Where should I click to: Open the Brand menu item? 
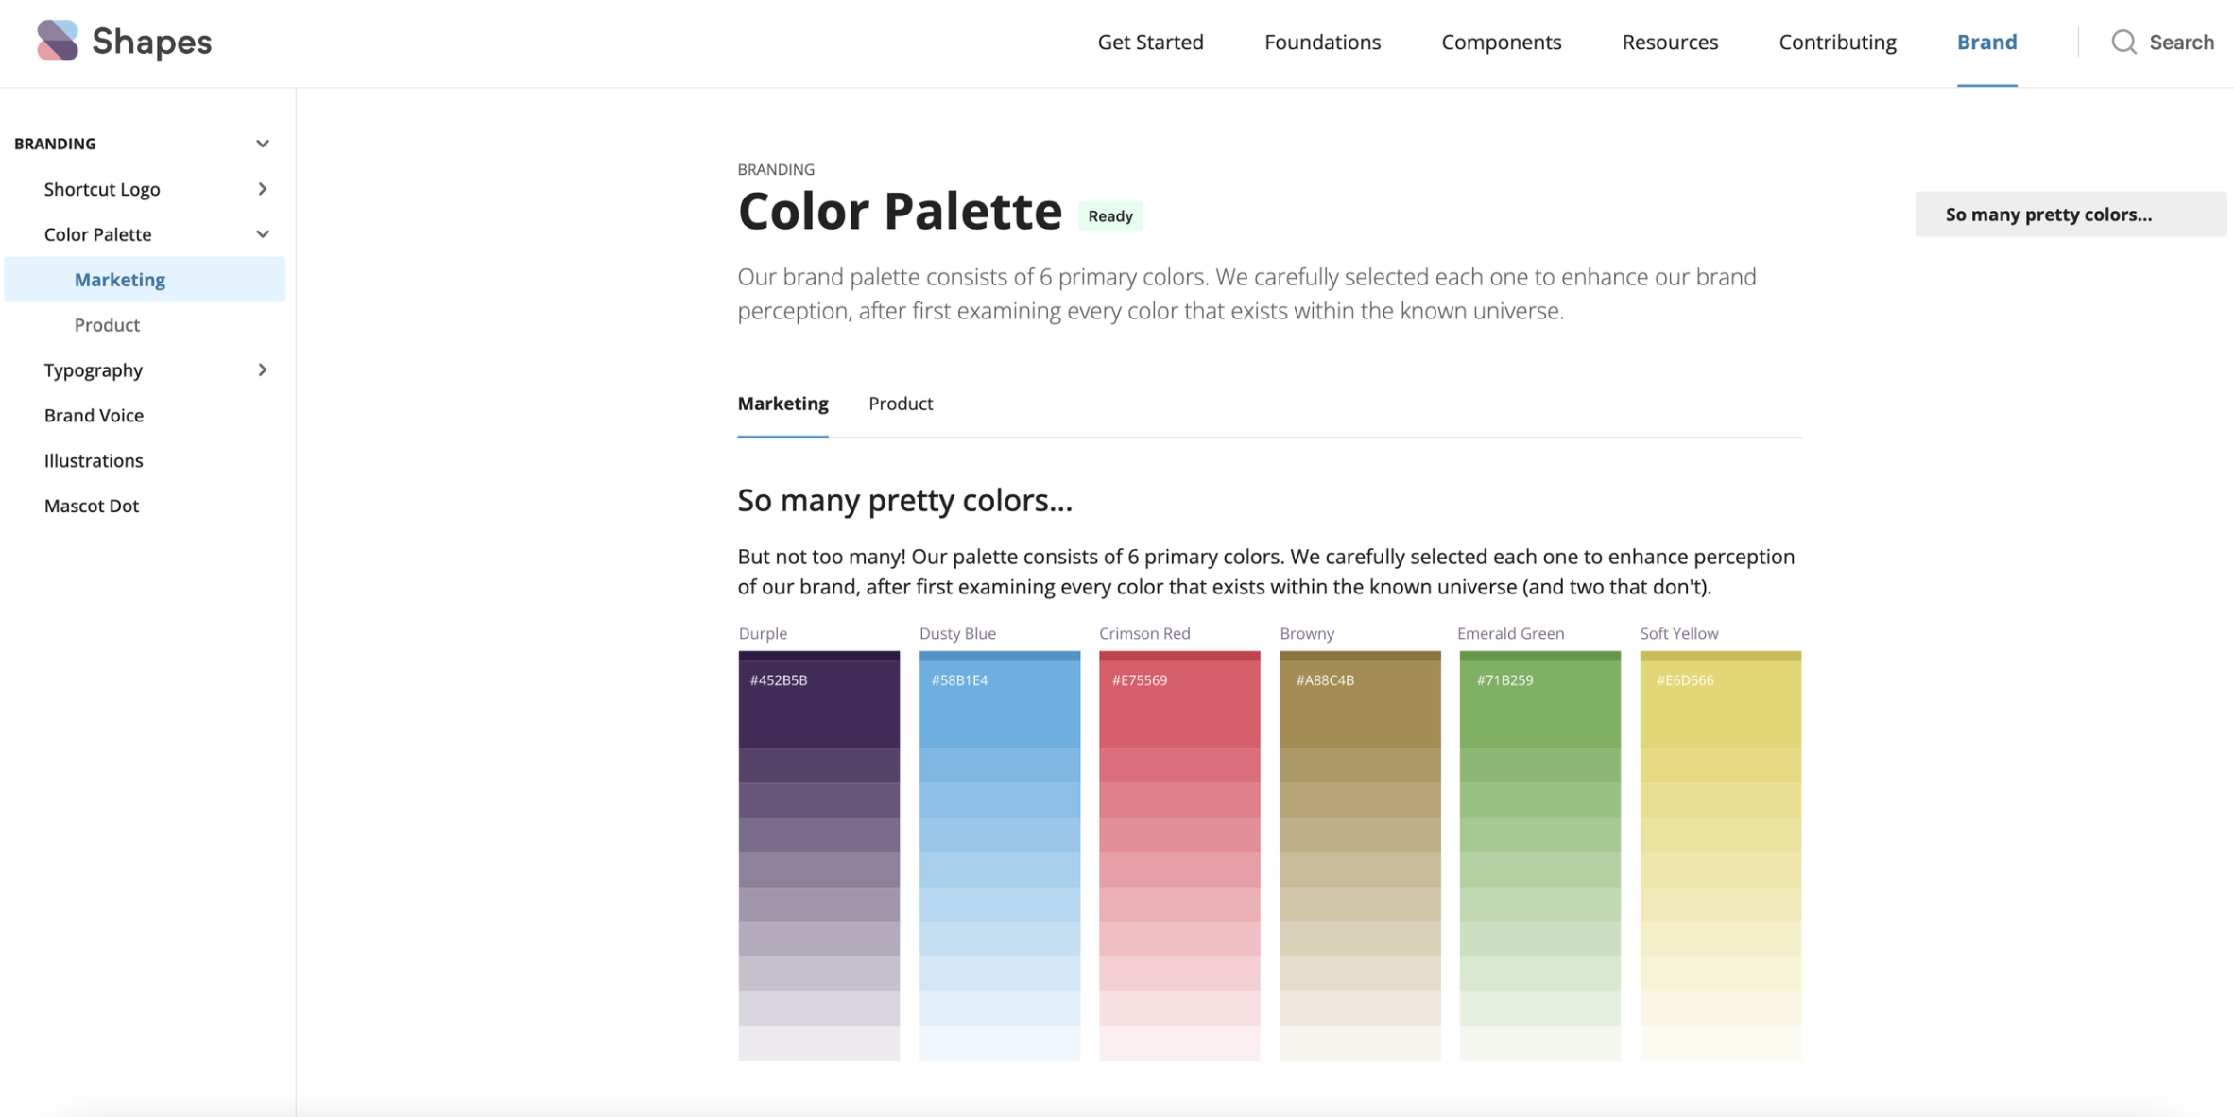[1986, 42]
